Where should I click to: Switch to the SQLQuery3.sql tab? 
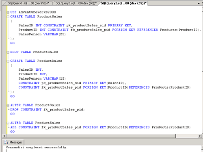coord(76,3)
